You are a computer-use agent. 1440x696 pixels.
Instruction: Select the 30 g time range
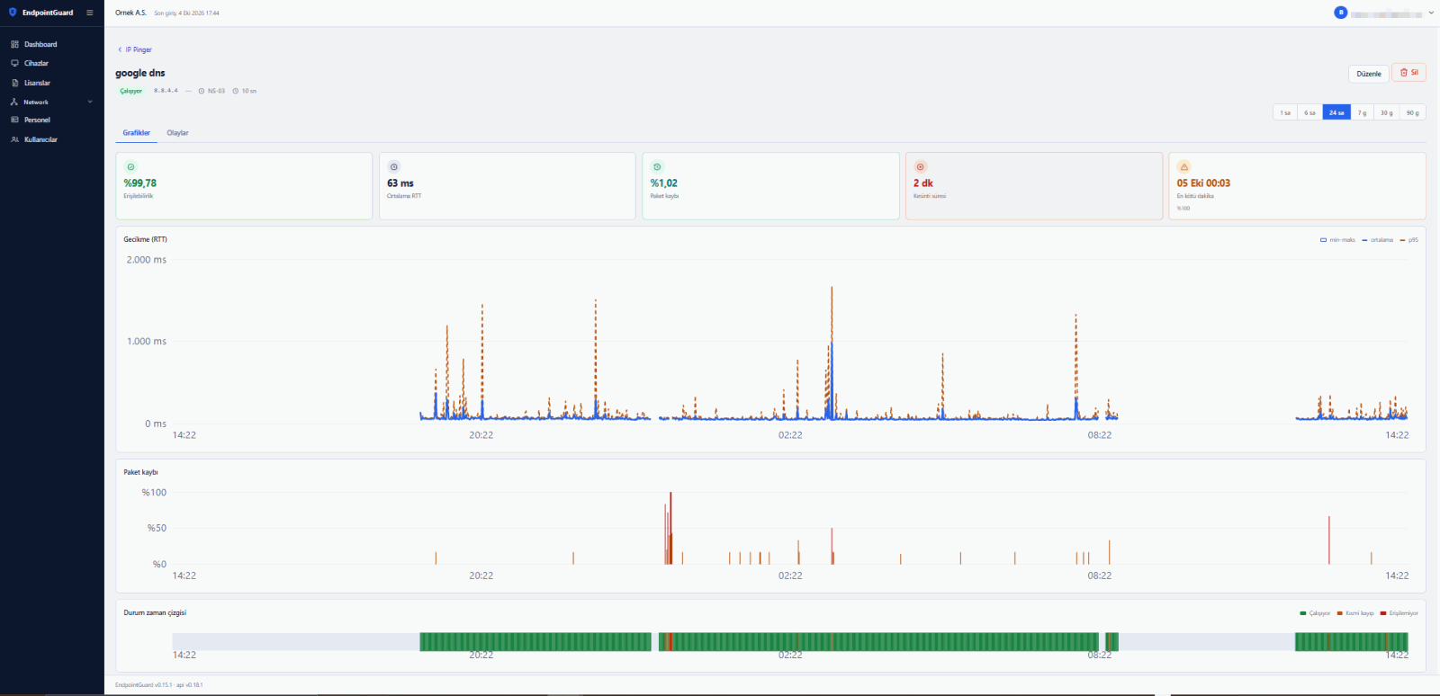(x=1387, y=113)
